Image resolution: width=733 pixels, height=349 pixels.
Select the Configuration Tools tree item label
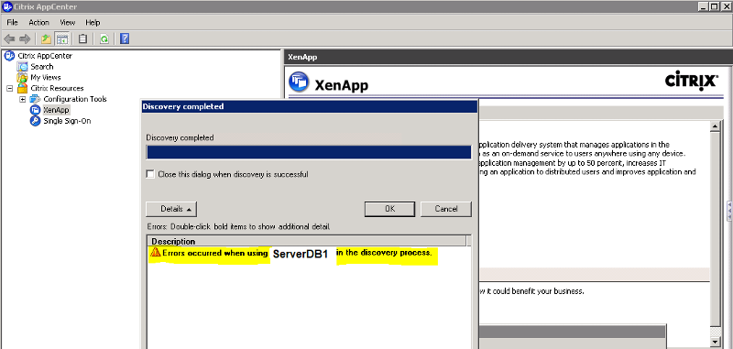point(75,99)
